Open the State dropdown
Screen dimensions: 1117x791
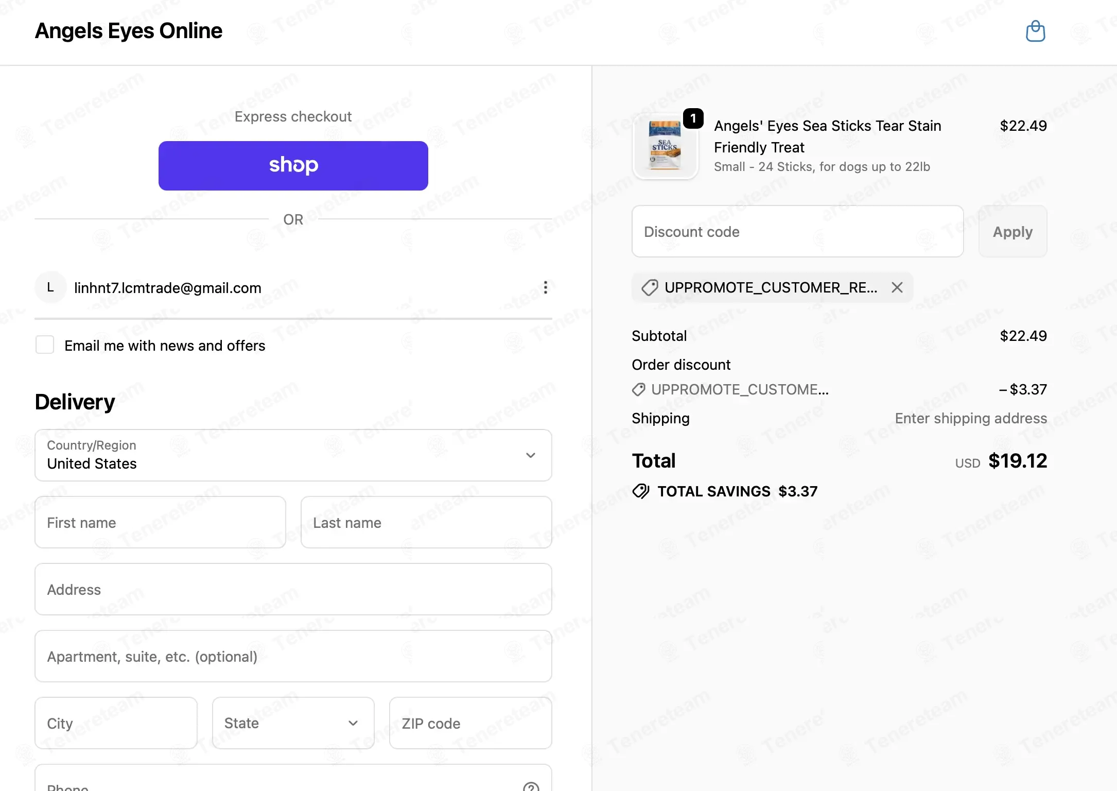pos(293,723)
